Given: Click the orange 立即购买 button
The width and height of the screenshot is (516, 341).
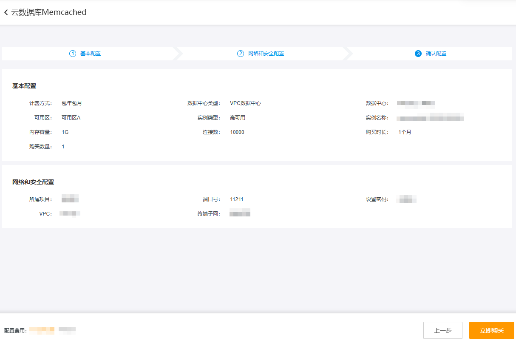Looking at the screenshot, I should tap(491, 330).
